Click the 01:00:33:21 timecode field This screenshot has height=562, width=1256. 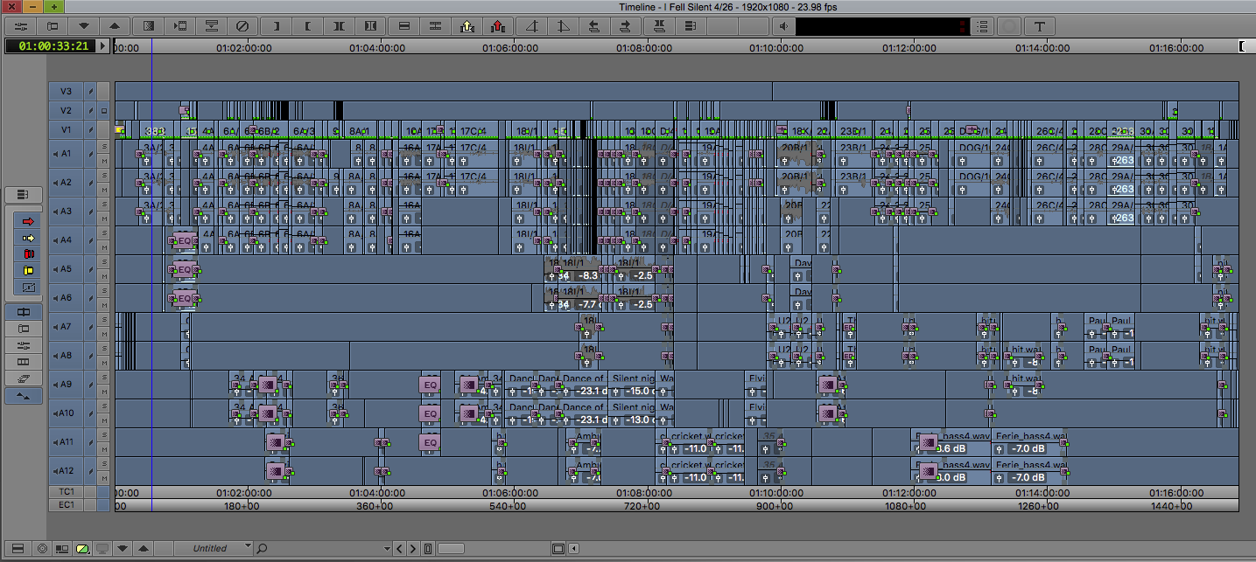click(x=49, y=45)
